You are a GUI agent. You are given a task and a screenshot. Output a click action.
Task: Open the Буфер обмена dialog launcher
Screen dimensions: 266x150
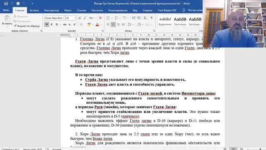coord(41,31)
